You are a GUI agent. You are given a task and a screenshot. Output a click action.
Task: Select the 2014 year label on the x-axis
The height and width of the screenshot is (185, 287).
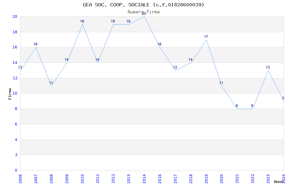[144, 179]
